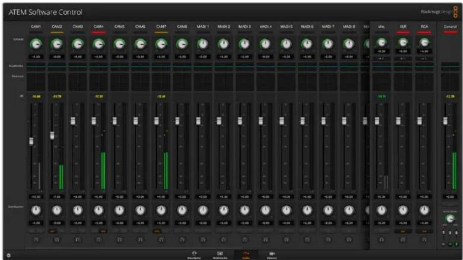Toggle the CAM1 ON button
Image resolution: width=463 pixels, height=260 pixels.
pyautogui.click(x=32, y=231)
